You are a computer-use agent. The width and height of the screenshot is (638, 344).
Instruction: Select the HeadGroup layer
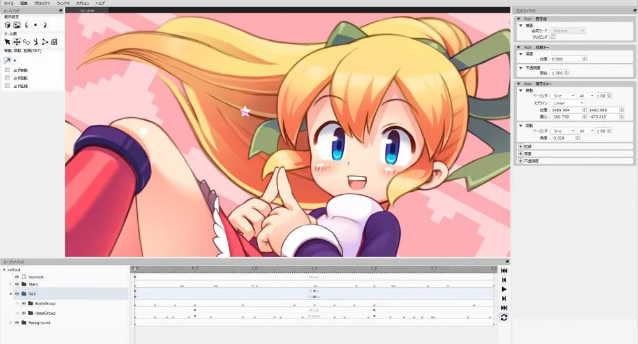point(45,313)
